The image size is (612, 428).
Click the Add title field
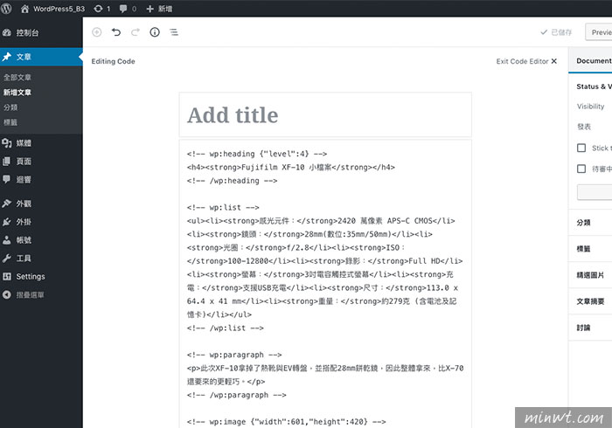point(325,115)
